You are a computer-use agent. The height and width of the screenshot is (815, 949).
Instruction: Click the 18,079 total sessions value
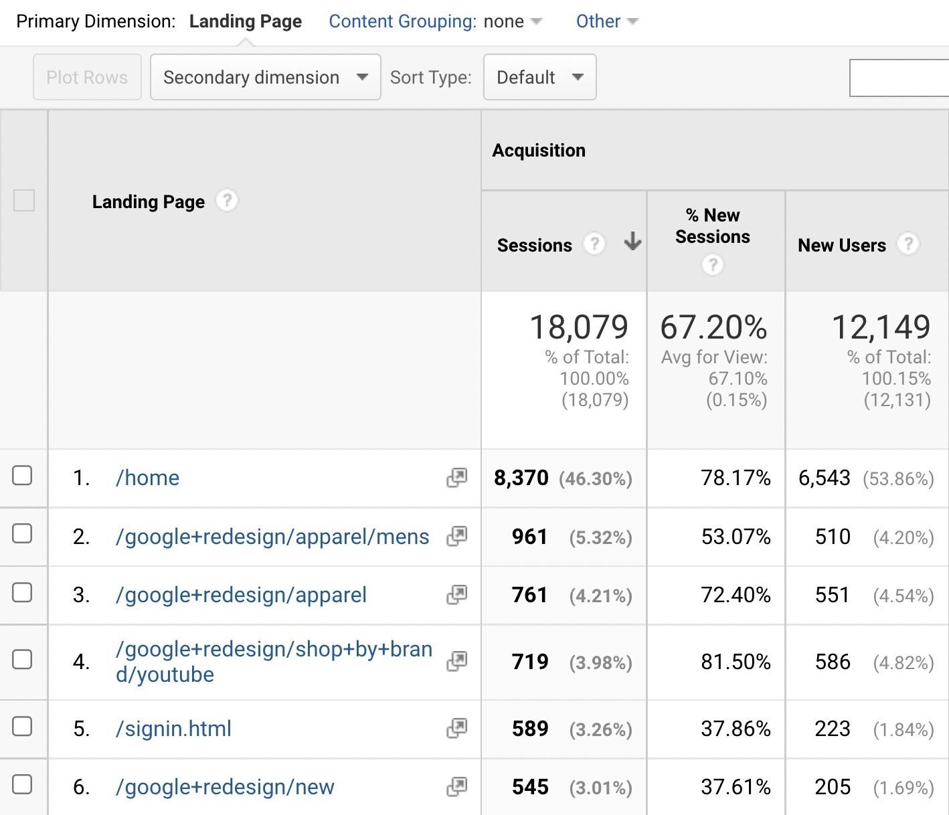(x=579, y=327)
